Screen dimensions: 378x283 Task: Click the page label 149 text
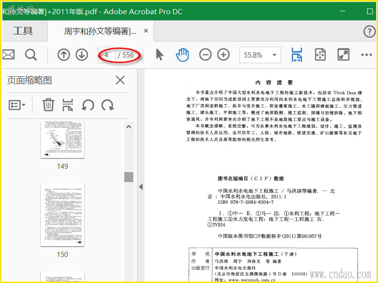click(x=62, y=166)
